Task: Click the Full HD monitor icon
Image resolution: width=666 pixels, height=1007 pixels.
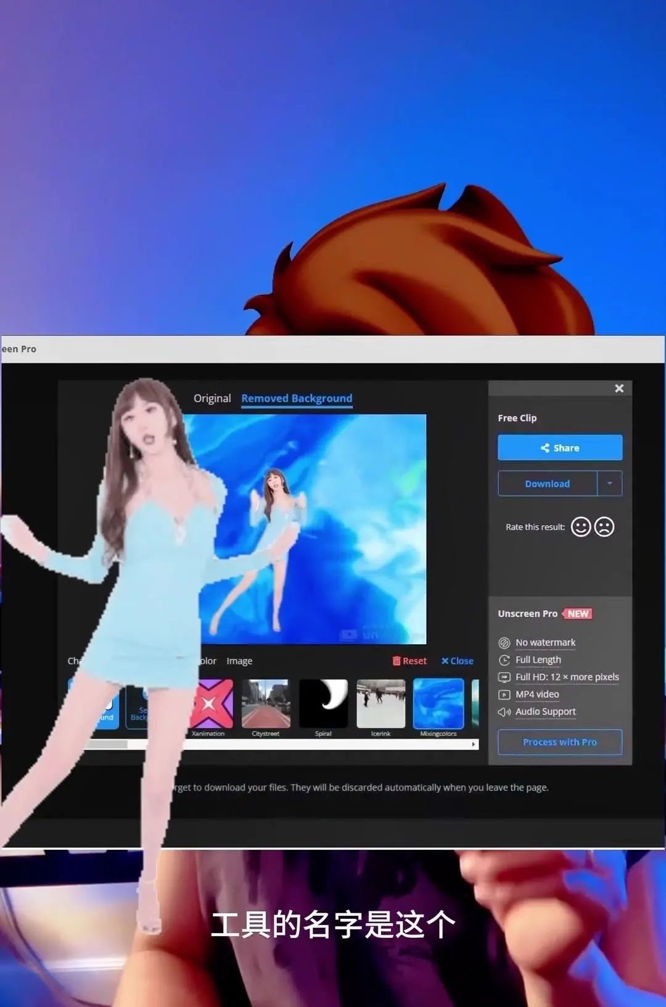Action: click(504, 678)
